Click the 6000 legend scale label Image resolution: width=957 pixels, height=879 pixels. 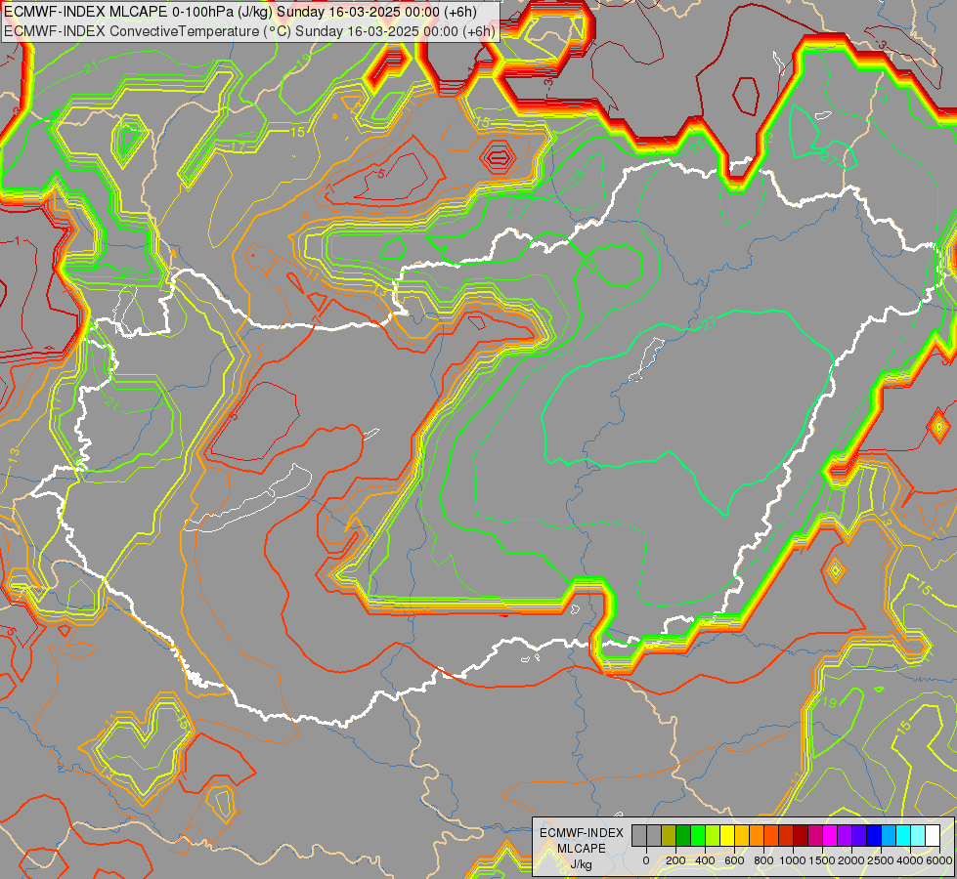click(939, 860)
